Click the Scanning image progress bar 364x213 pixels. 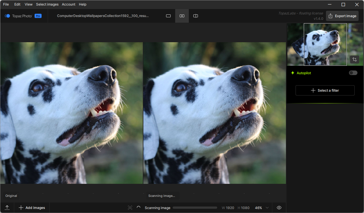(x=195, y=208)
